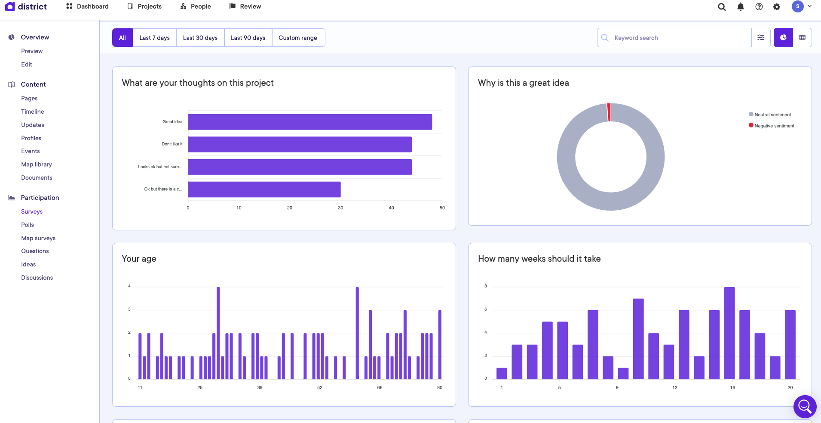Open the help question mark icon
The height and width of the screenshot is (423, 821).
click(x=759, y=7)
